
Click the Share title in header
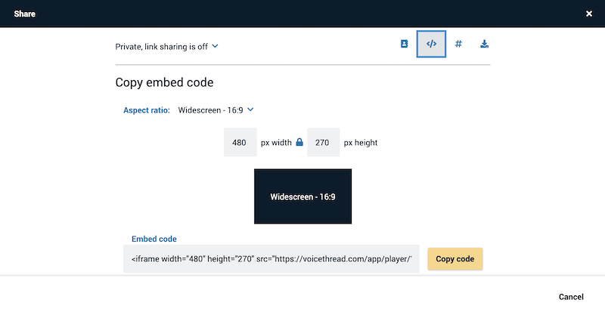25,14
